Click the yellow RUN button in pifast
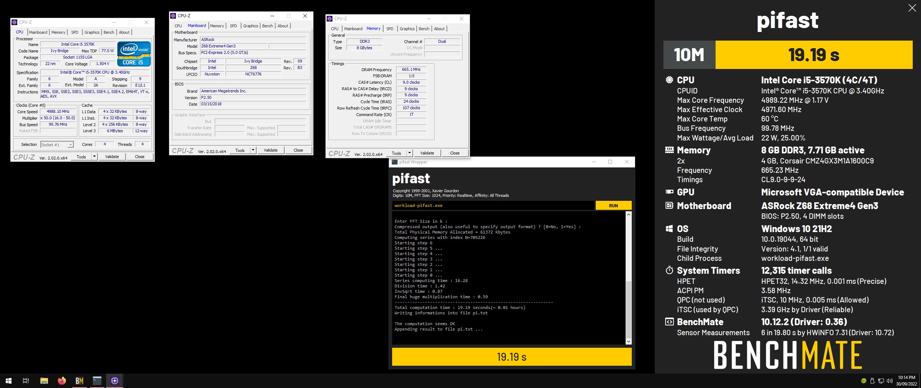 pos(613,205)
